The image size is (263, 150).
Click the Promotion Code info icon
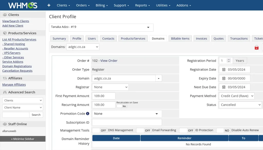coord(88,113)
